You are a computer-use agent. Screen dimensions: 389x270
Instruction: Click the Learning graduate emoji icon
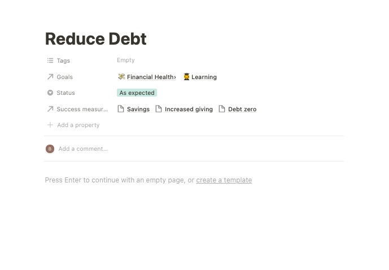(x=186, y=77)
